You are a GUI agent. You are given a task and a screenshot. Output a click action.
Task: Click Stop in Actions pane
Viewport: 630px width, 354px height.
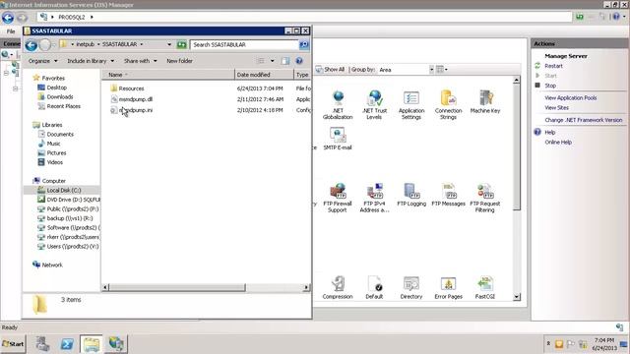click(x=550, y=86)
